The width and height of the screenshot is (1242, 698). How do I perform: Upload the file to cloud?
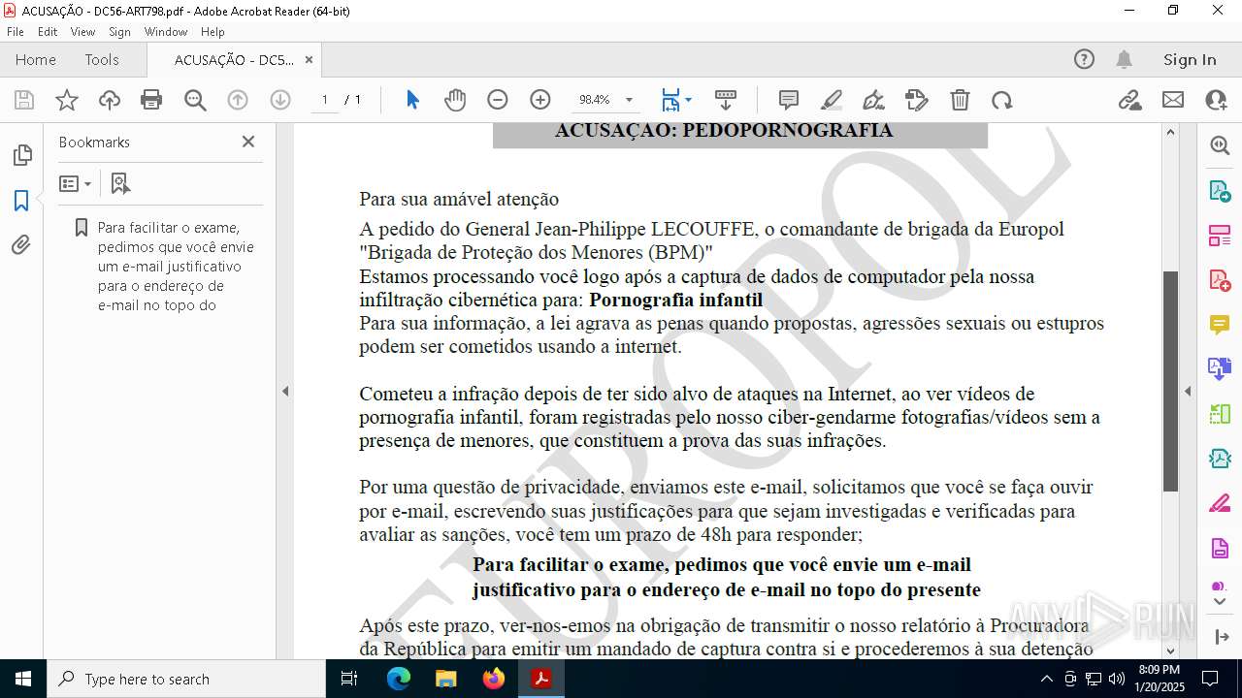coord(110,100)
